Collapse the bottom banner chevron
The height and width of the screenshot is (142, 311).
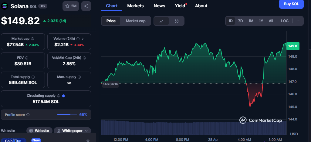(x=88, y=140)
